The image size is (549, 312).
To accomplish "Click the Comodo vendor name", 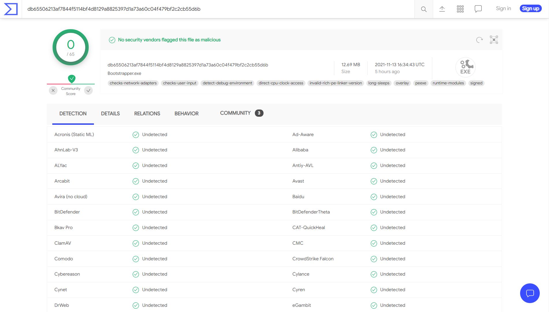I will [x=64, y=259].
